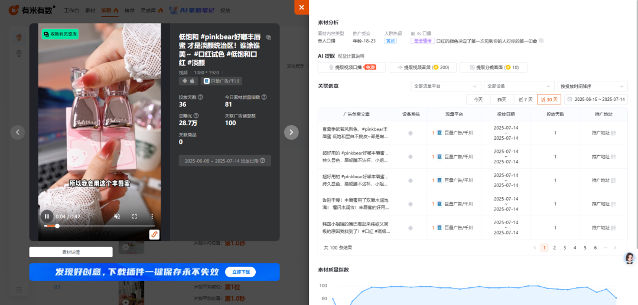Expand the 全部设备 device dropdown
The image size is (638, 305).
tap(519, 86)
